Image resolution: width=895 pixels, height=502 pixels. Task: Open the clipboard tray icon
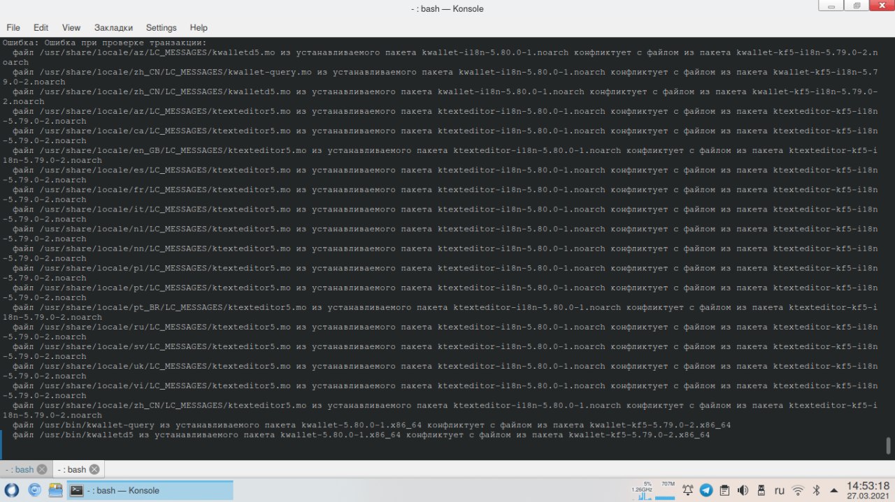tap(724, 490)
